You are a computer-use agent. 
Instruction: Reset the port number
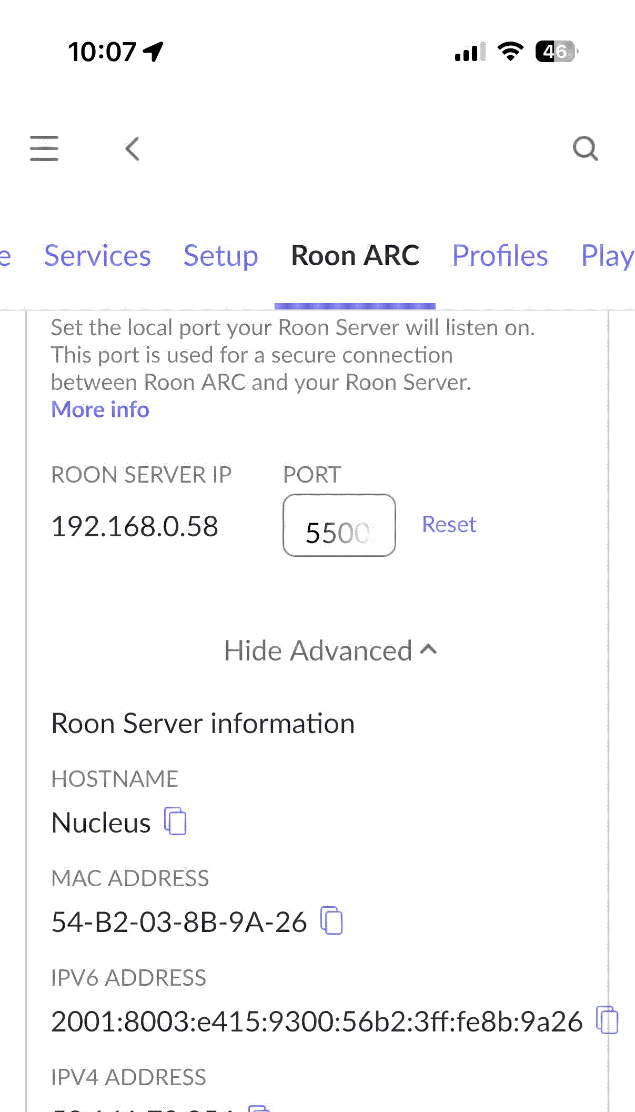(449, 524)
